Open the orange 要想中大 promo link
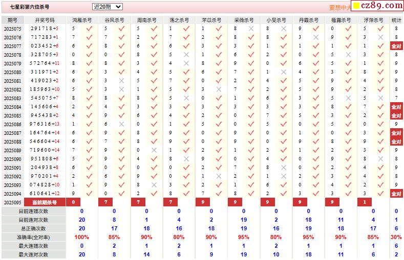Image resolution: width=404 pixels, height=260 pixels. 340,8
